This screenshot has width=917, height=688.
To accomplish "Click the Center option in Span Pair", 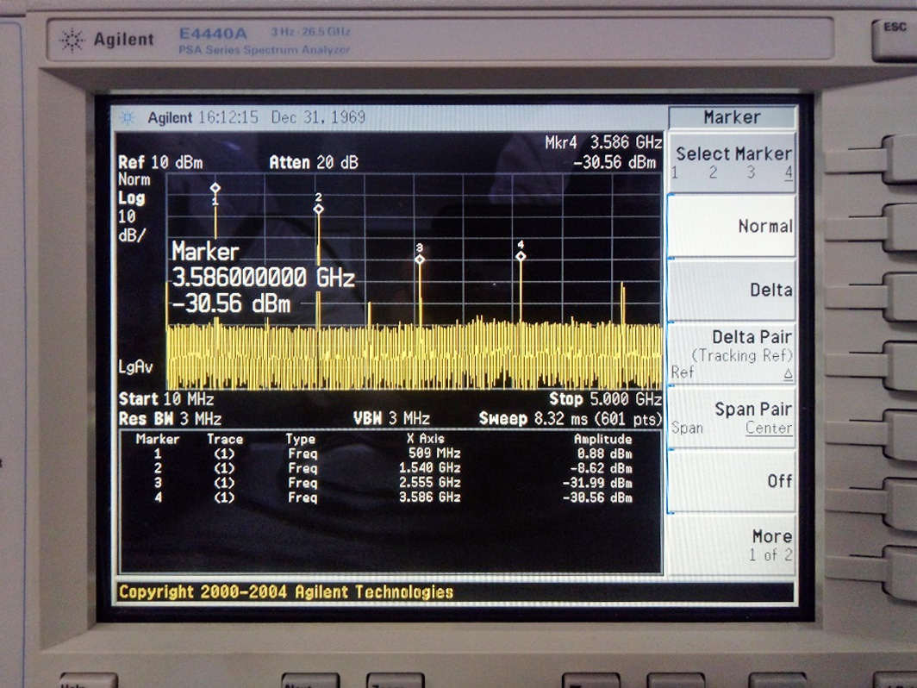I will point(769,428).
